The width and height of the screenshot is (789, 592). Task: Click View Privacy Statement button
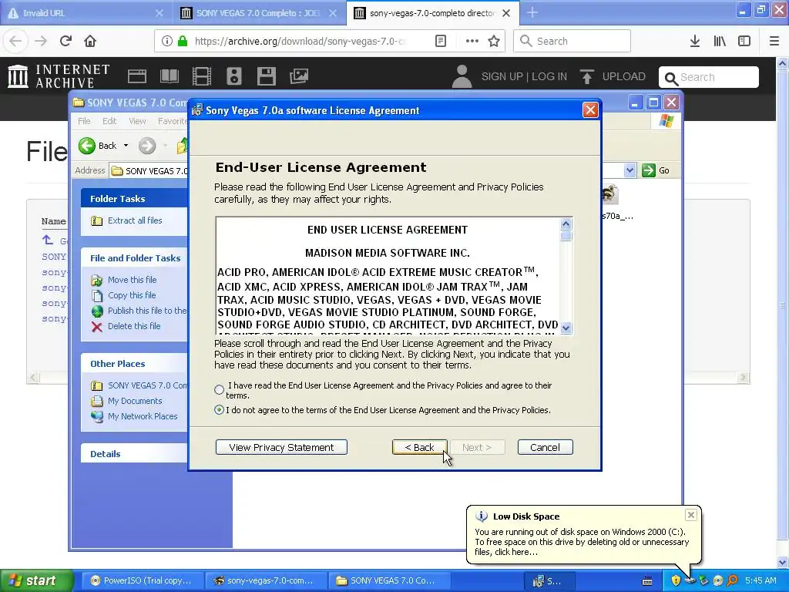[x=281, y=447]
